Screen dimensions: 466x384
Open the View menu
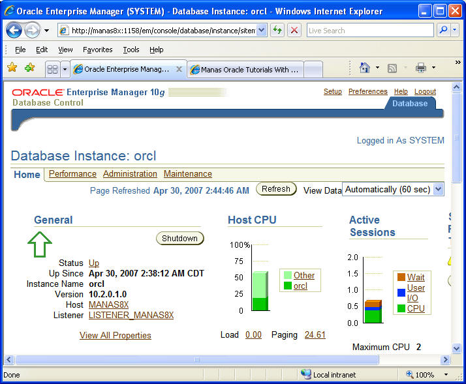[x=65, y=50]
